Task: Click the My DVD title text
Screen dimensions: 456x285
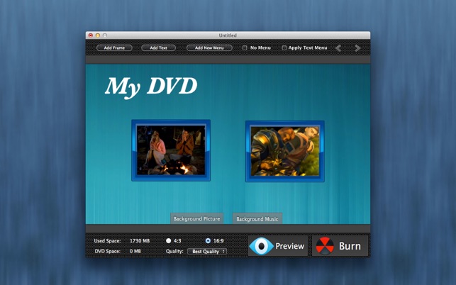Action: click(x=150, y=86)
